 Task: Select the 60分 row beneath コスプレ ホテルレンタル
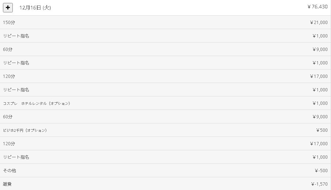tap(8, 117)
